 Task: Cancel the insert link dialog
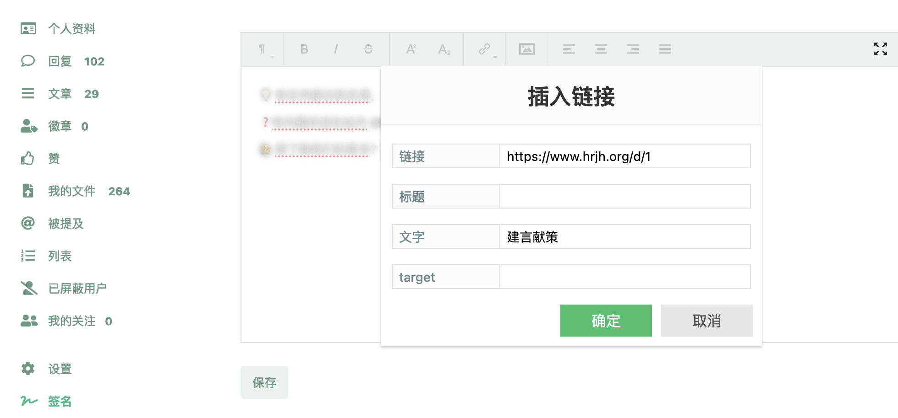pos(706,321)
